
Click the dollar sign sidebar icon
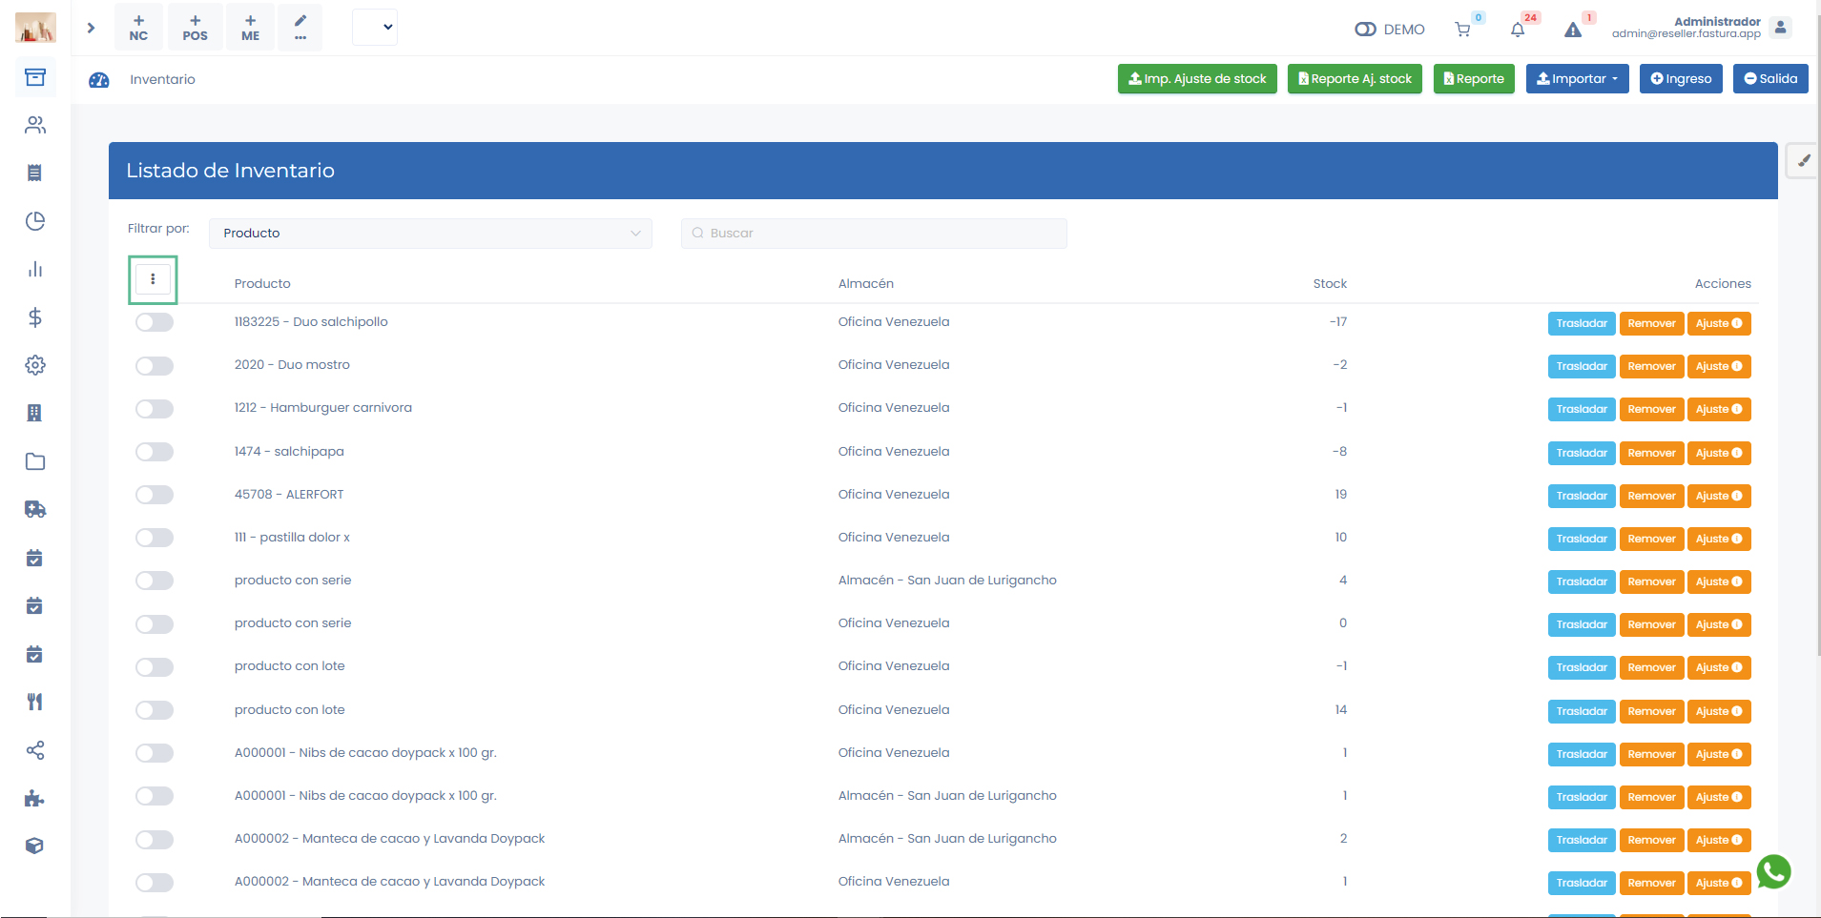pyautogui.click(x=35, y=317)
